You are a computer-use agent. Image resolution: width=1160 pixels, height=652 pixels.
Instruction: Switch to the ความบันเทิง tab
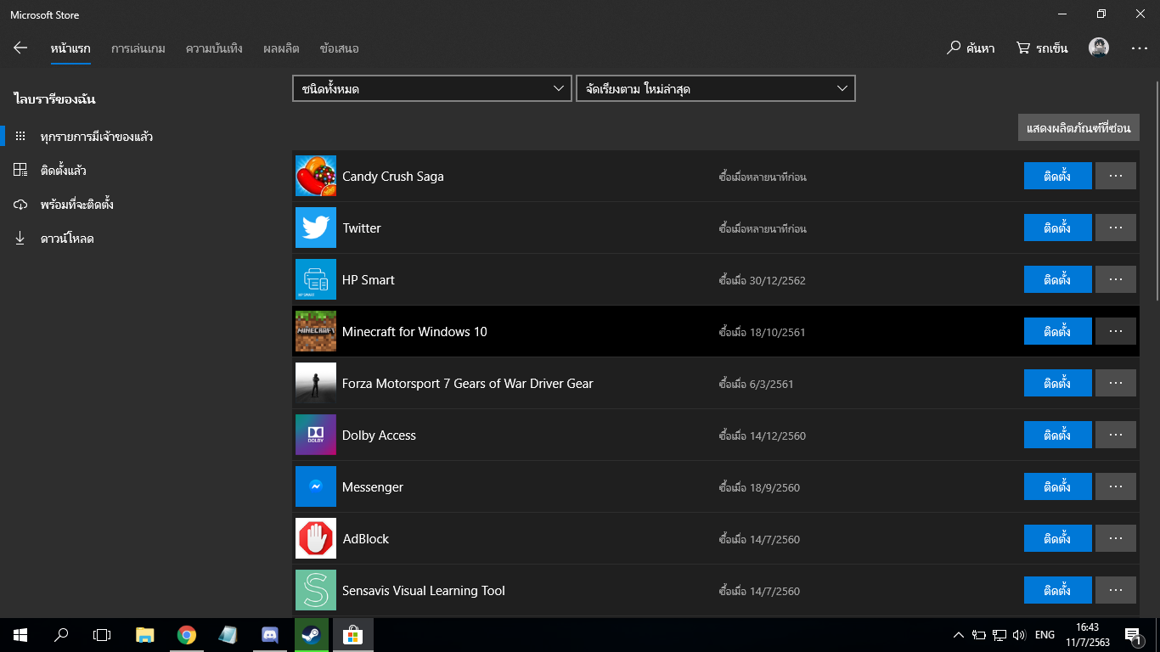[214, 48]
